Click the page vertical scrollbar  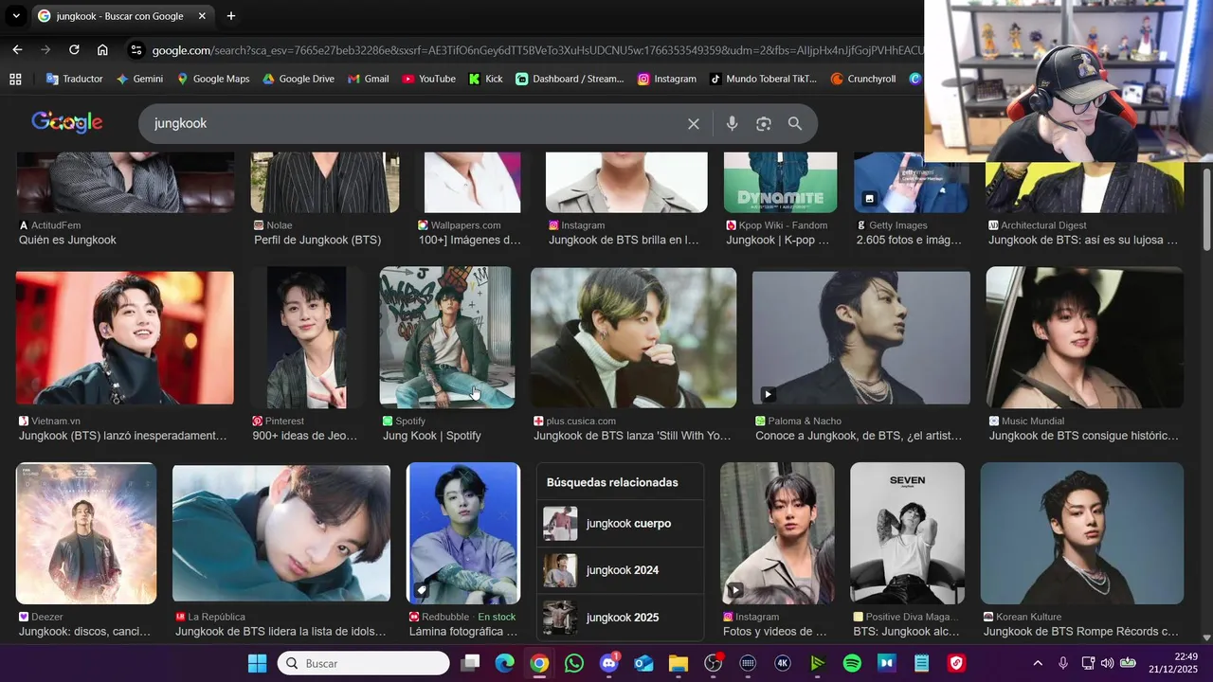click(1206, 209)
